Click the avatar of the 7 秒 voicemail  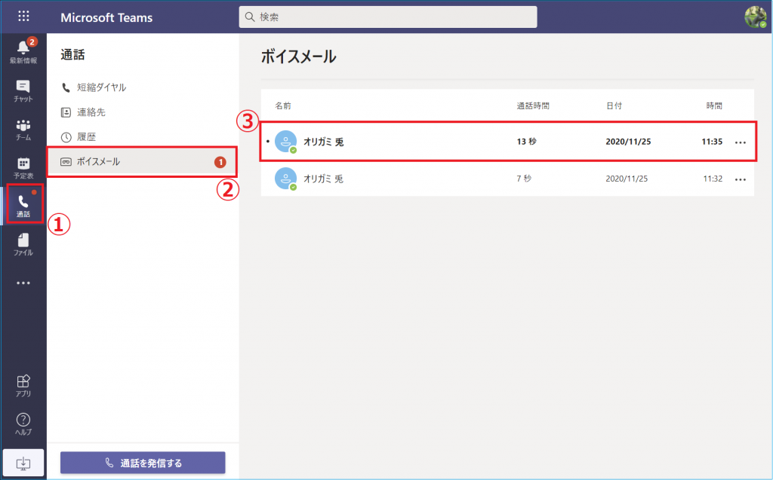pyautogui.click(x=285, y=179)
